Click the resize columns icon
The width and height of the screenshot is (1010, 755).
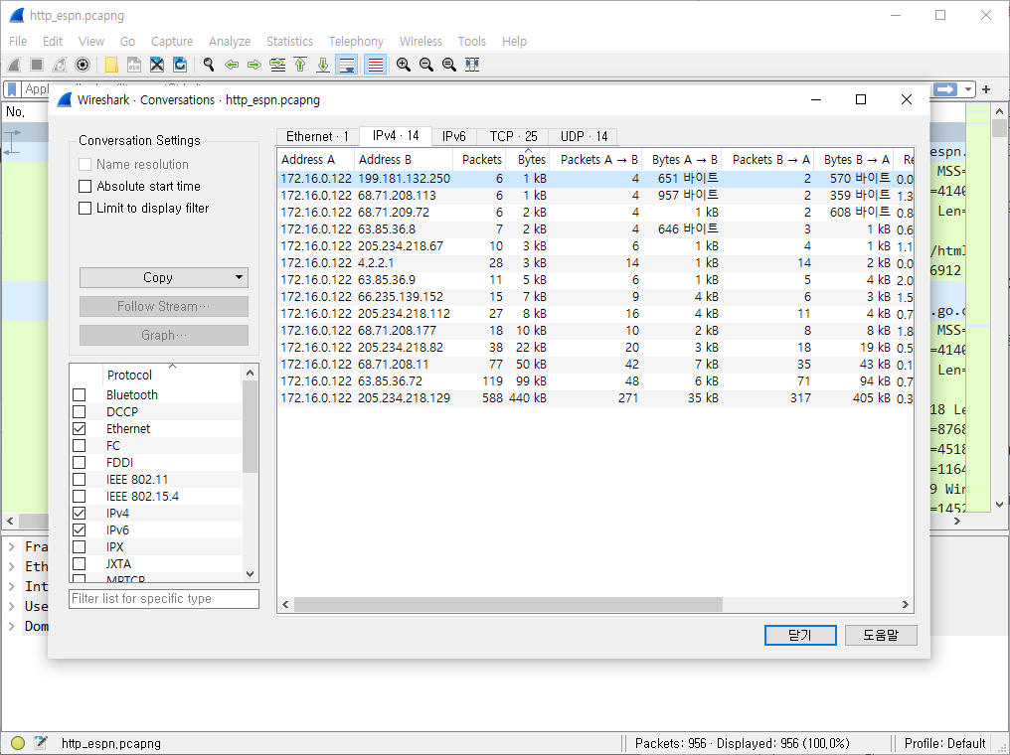[x=472, y=65]
